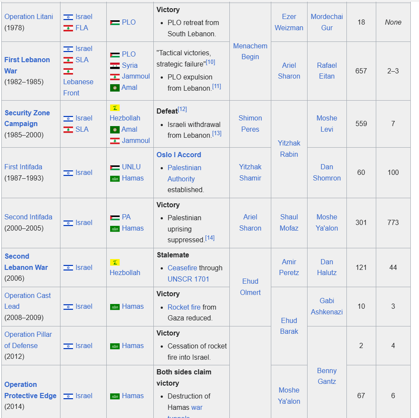The width and height of the screenshot is (419, 418).
Task: Follow the Menachem Begin link
Action: [250, 51]
